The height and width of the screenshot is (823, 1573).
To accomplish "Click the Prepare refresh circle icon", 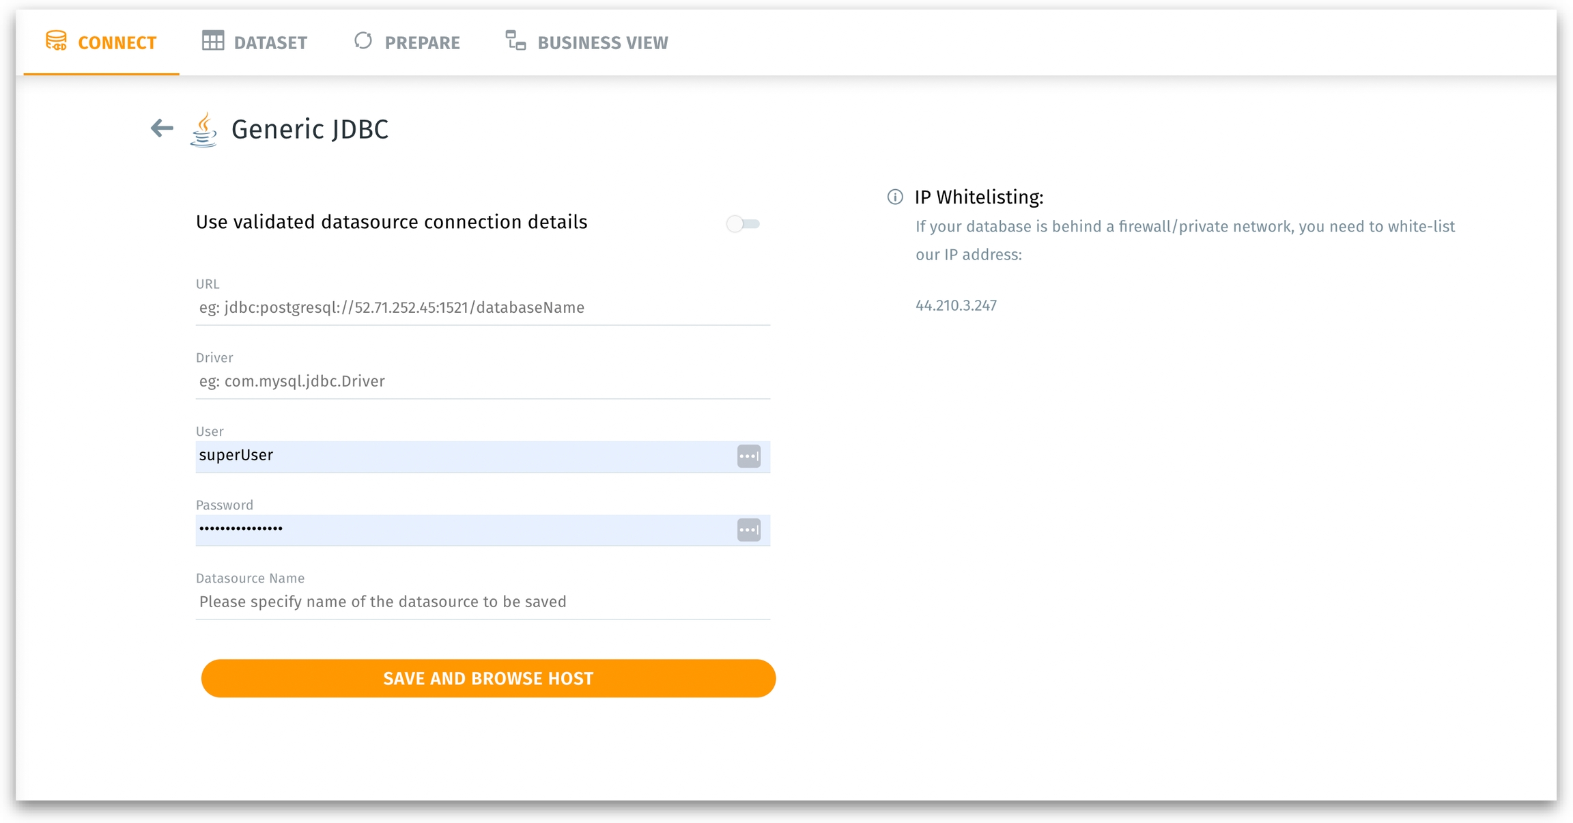I will click(363, 41).
